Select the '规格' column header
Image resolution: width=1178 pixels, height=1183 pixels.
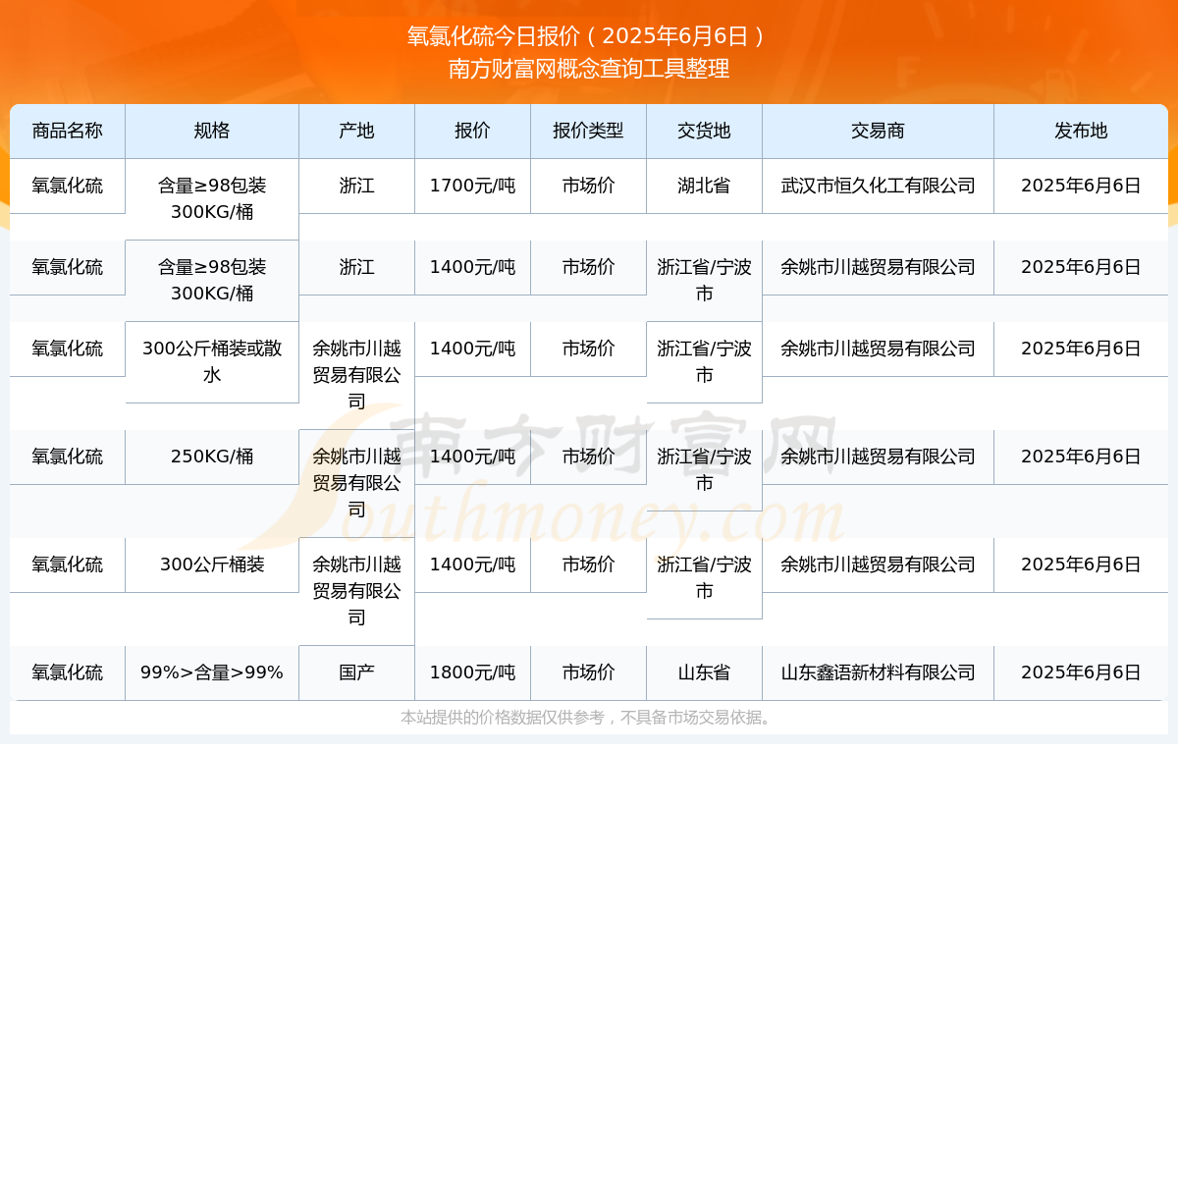click(x=212, y=131)
